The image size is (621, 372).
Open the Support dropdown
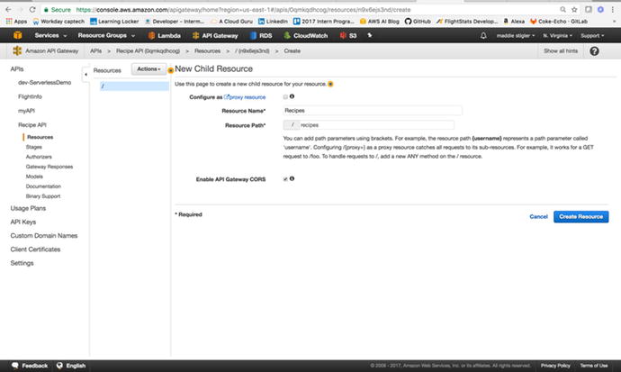coord(592,36)
